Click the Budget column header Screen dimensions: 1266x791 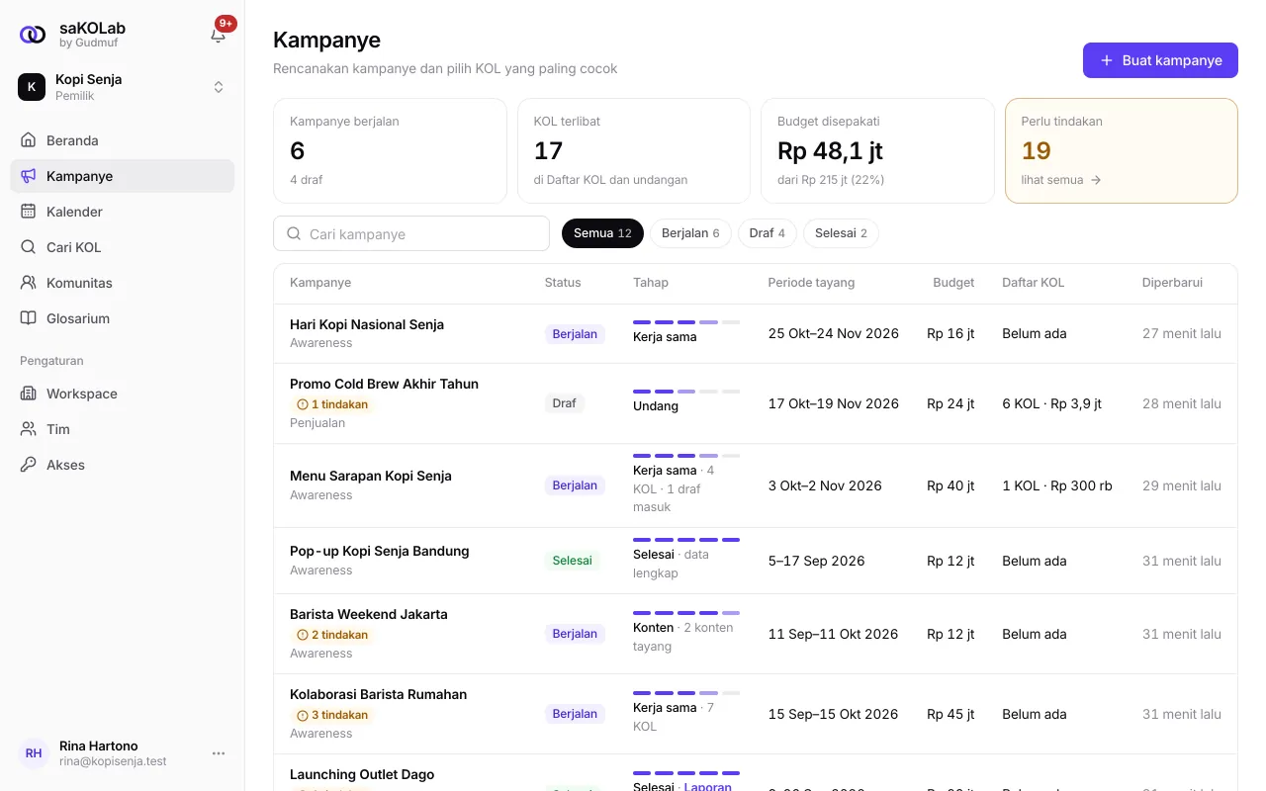(x=953, y=283)
